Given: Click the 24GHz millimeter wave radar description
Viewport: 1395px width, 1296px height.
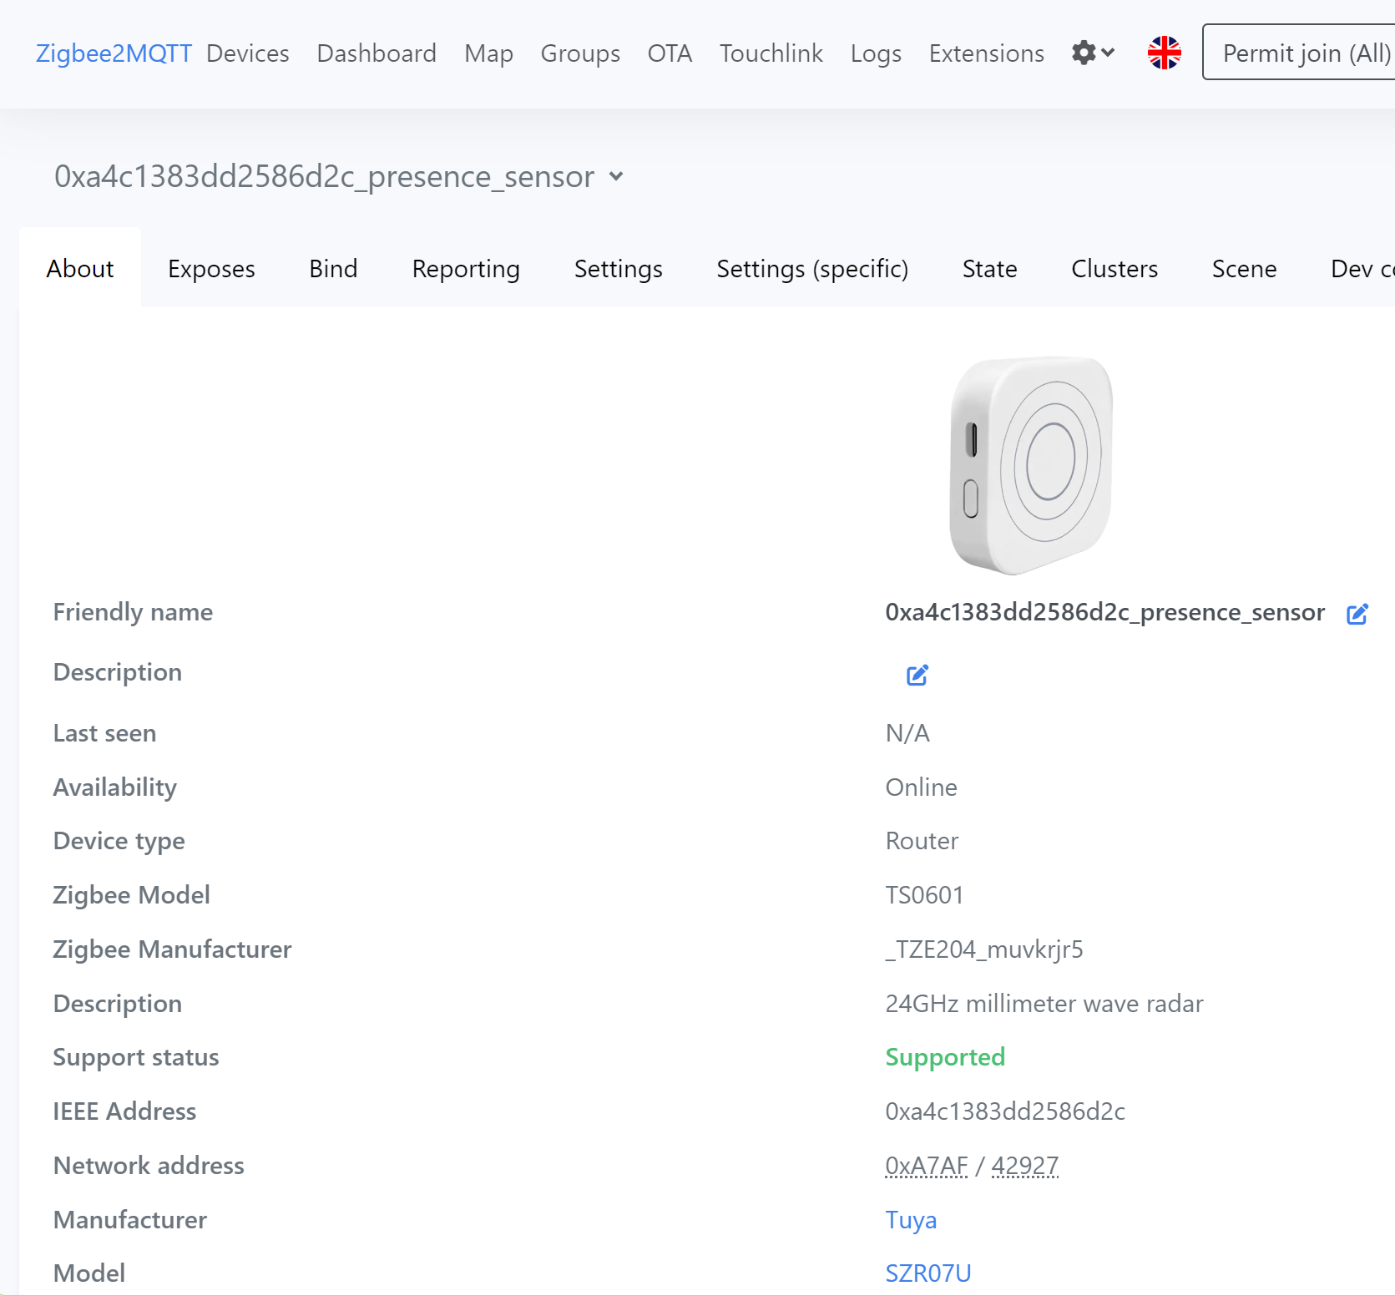Looking at the screenshot, I should pyautogui.click(x=1044, y=1004).
